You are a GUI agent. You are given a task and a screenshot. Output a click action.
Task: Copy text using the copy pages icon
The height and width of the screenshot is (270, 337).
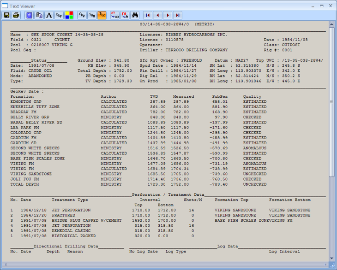pyautogui.click(x=39, y=15)
